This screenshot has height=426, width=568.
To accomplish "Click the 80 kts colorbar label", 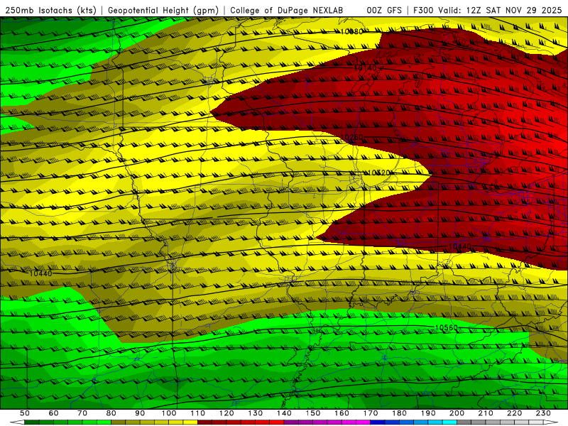I will [x=111, y=413].
